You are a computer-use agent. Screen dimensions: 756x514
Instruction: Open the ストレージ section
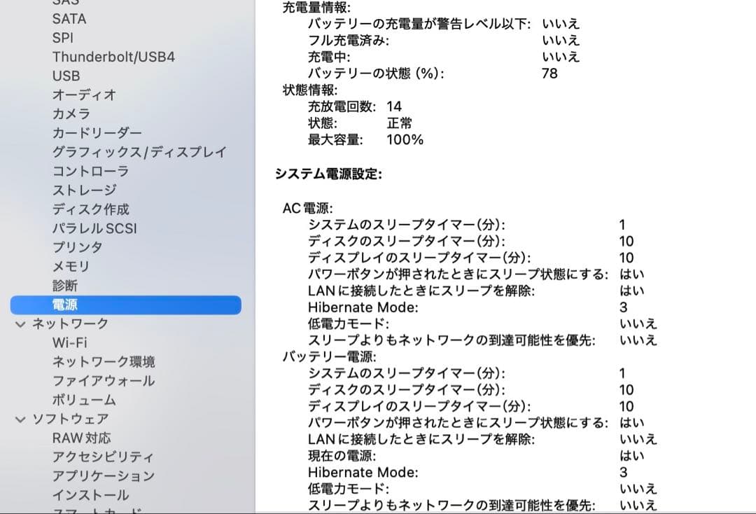tap(84, 190)
